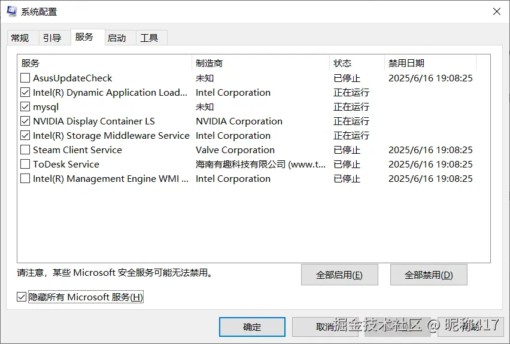Sort list by 状态 column header
510x344 pixels.
coord(356,63)
